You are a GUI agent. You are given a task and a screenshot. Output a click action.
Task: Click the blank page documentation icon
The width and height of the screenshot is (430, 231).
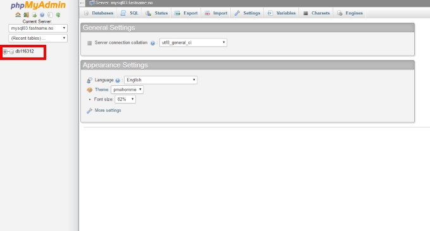[x=50, y=15]
